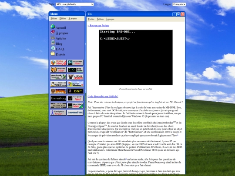Close the C:\ window
This screenshot has height=176, width=235.
coord(182,14)
